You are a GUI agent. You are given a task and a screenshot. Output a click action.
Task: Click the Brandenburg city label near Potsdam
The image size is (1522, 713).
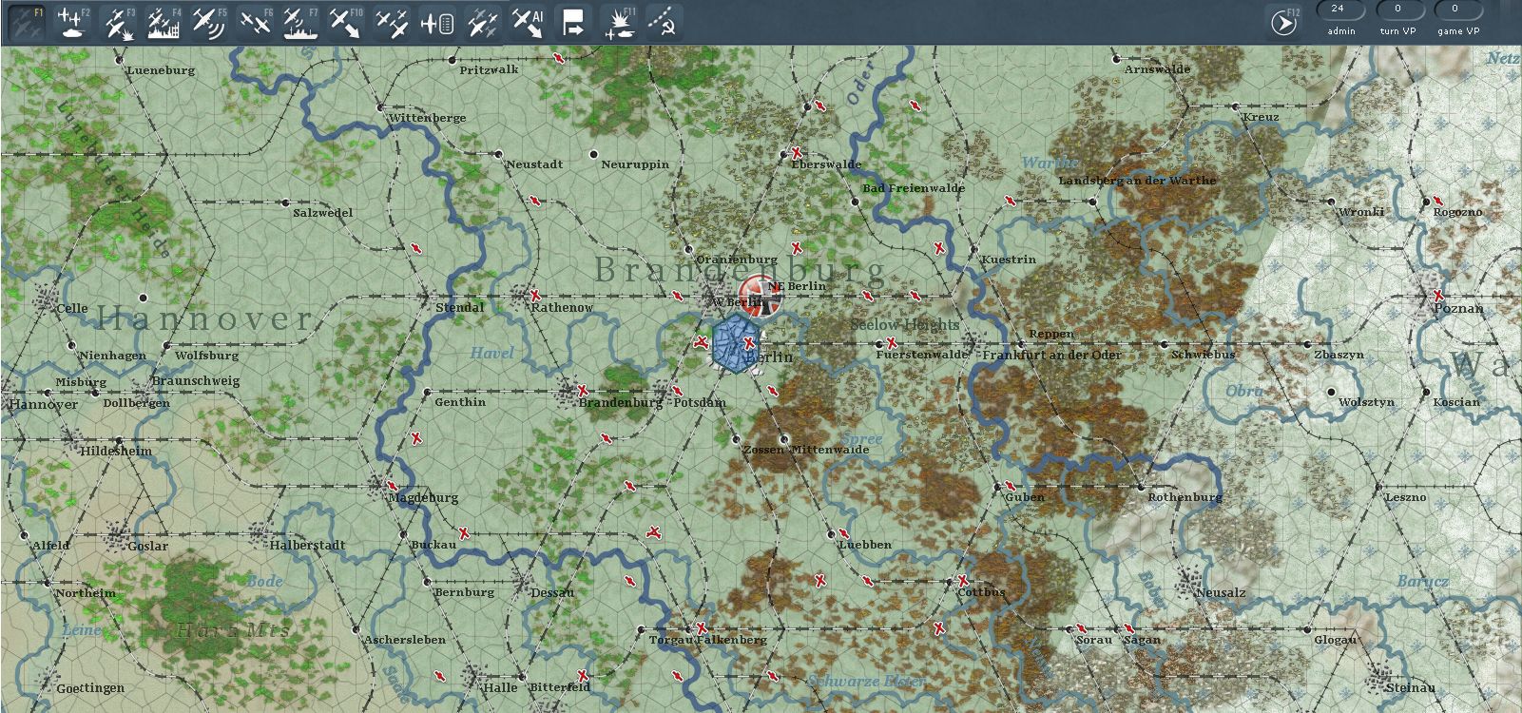[x=621, y=403]
